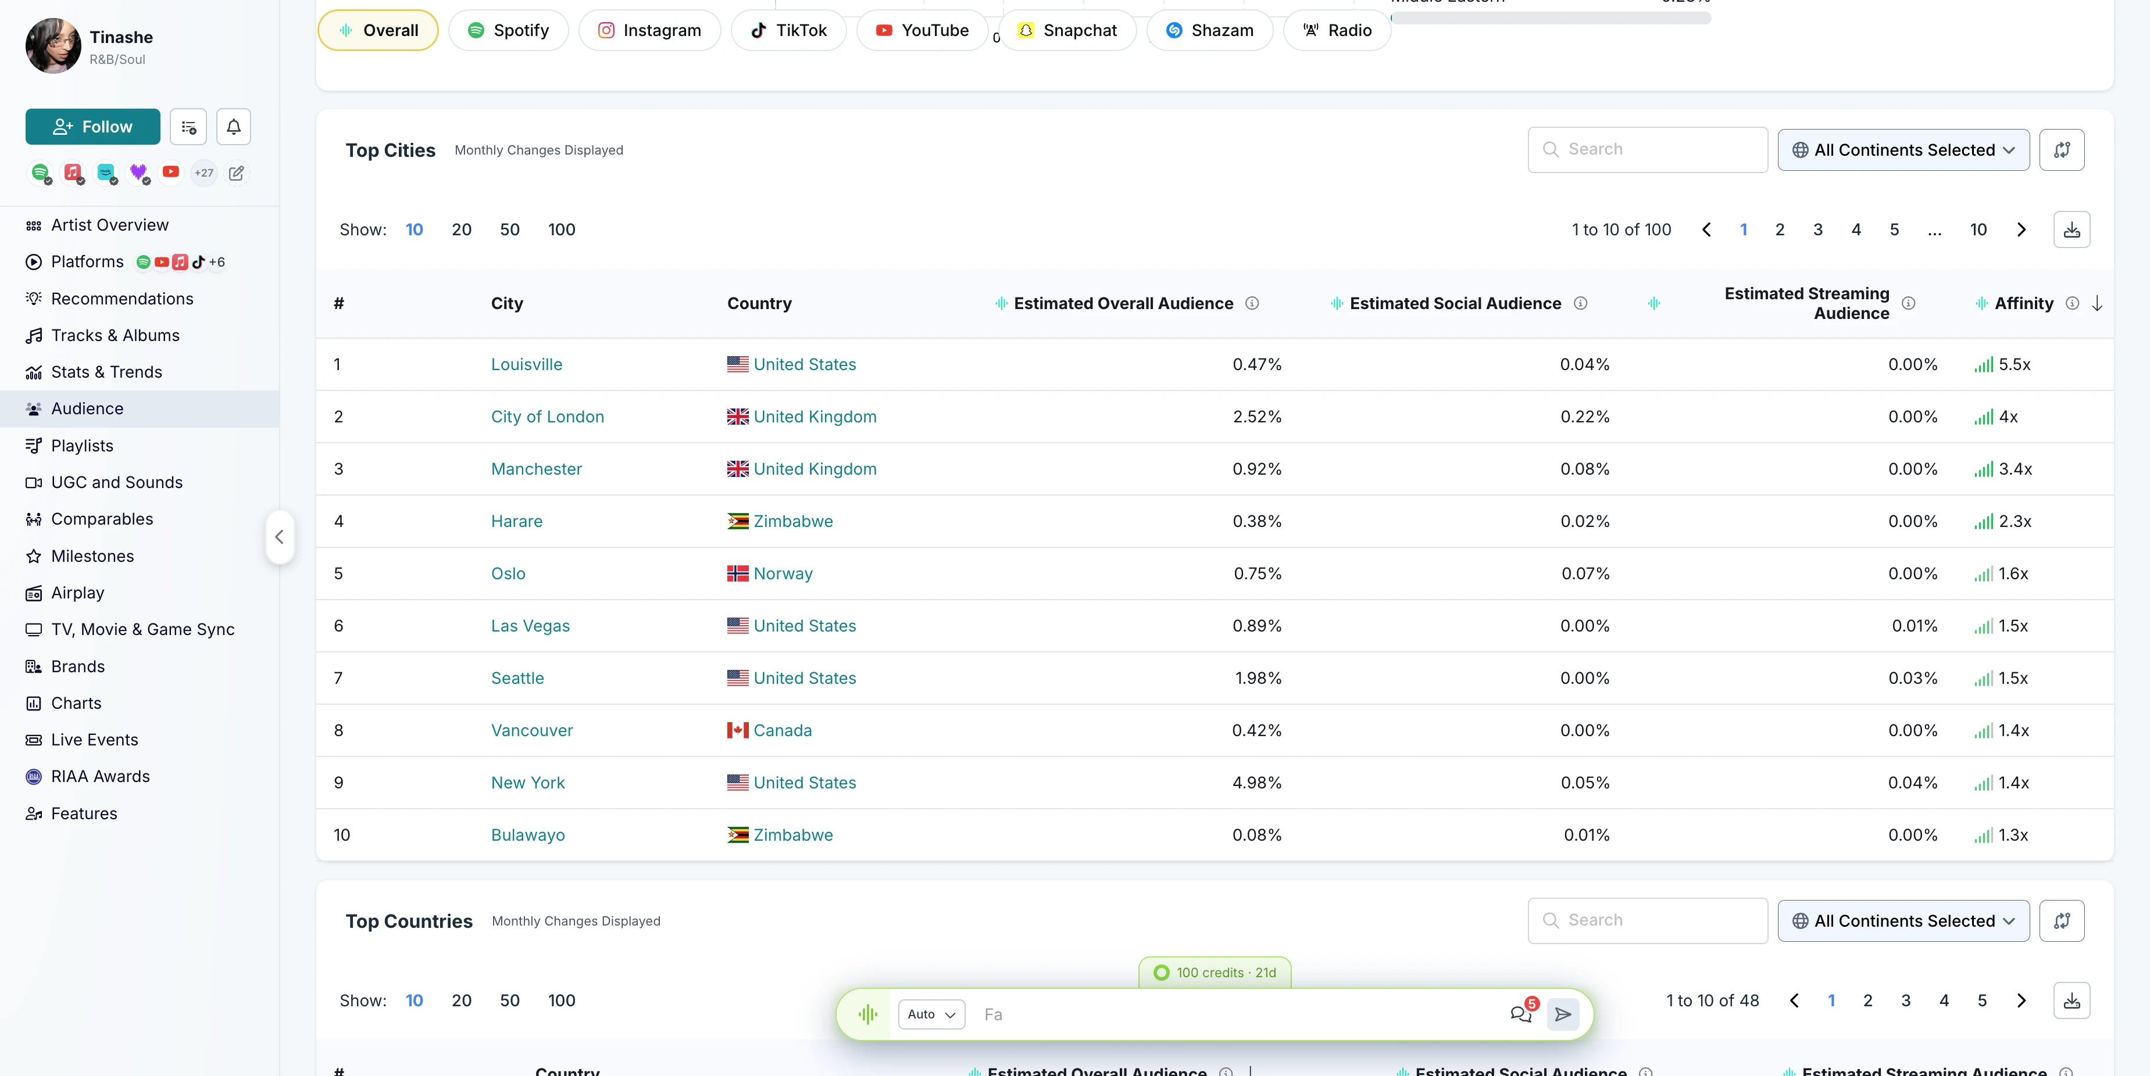Select the Radio platform filter
The height and width of the screenshot is (1076, 2150).
1337,30
